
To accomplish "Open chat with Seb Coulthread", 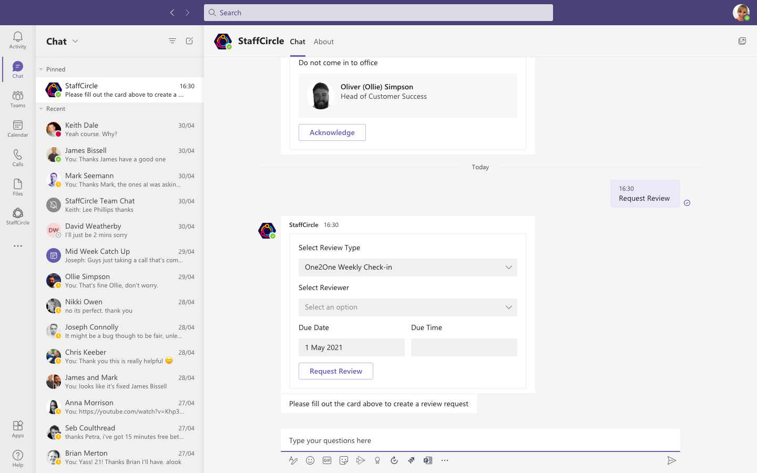I will tap(120, 432).
